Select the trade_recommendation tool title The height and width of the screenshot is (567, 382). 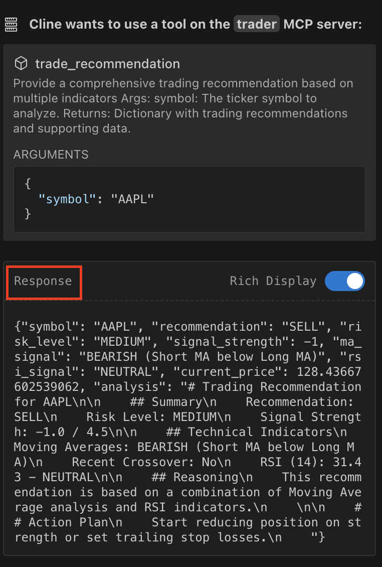click(107, 64)
